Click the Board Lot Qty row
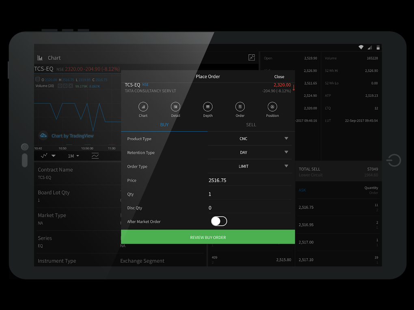Image resolution: width=414 pixels, height=310 pixels. coord(78,196)
